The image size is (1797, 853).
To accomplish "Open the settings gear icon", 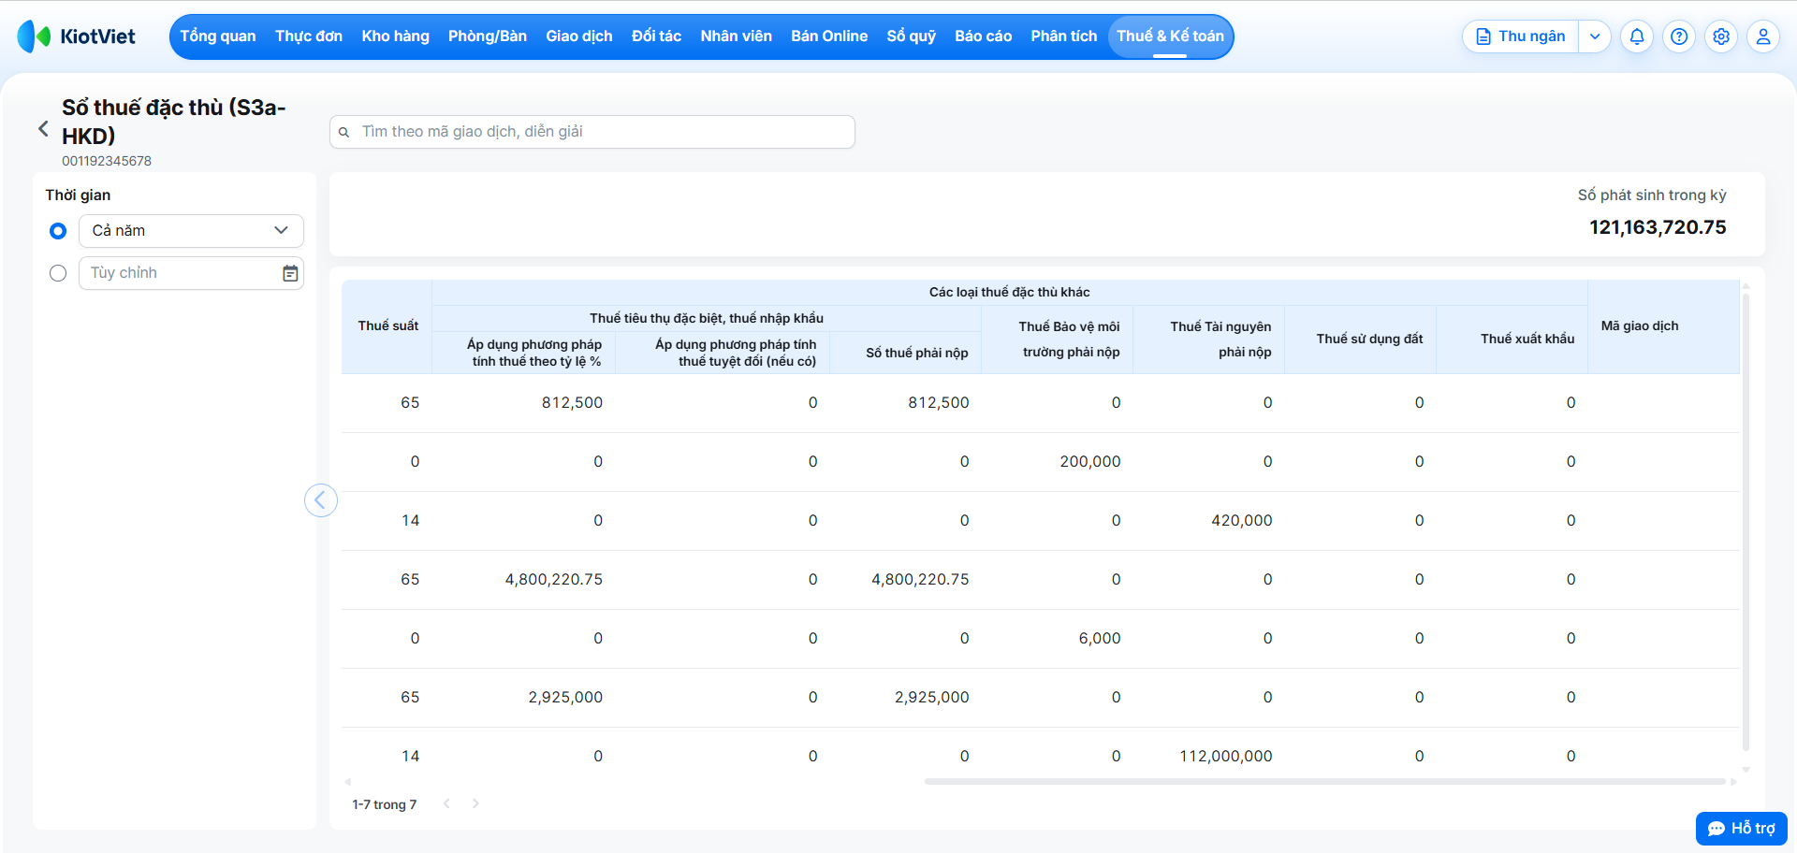I will point(1721,36).
